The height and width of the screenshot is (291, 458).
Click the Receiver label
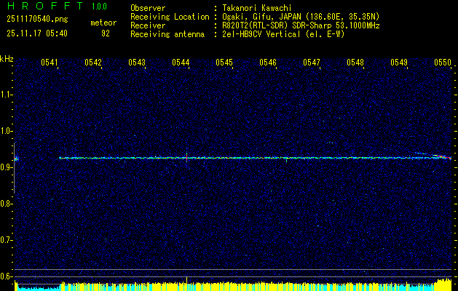point(148,25)
